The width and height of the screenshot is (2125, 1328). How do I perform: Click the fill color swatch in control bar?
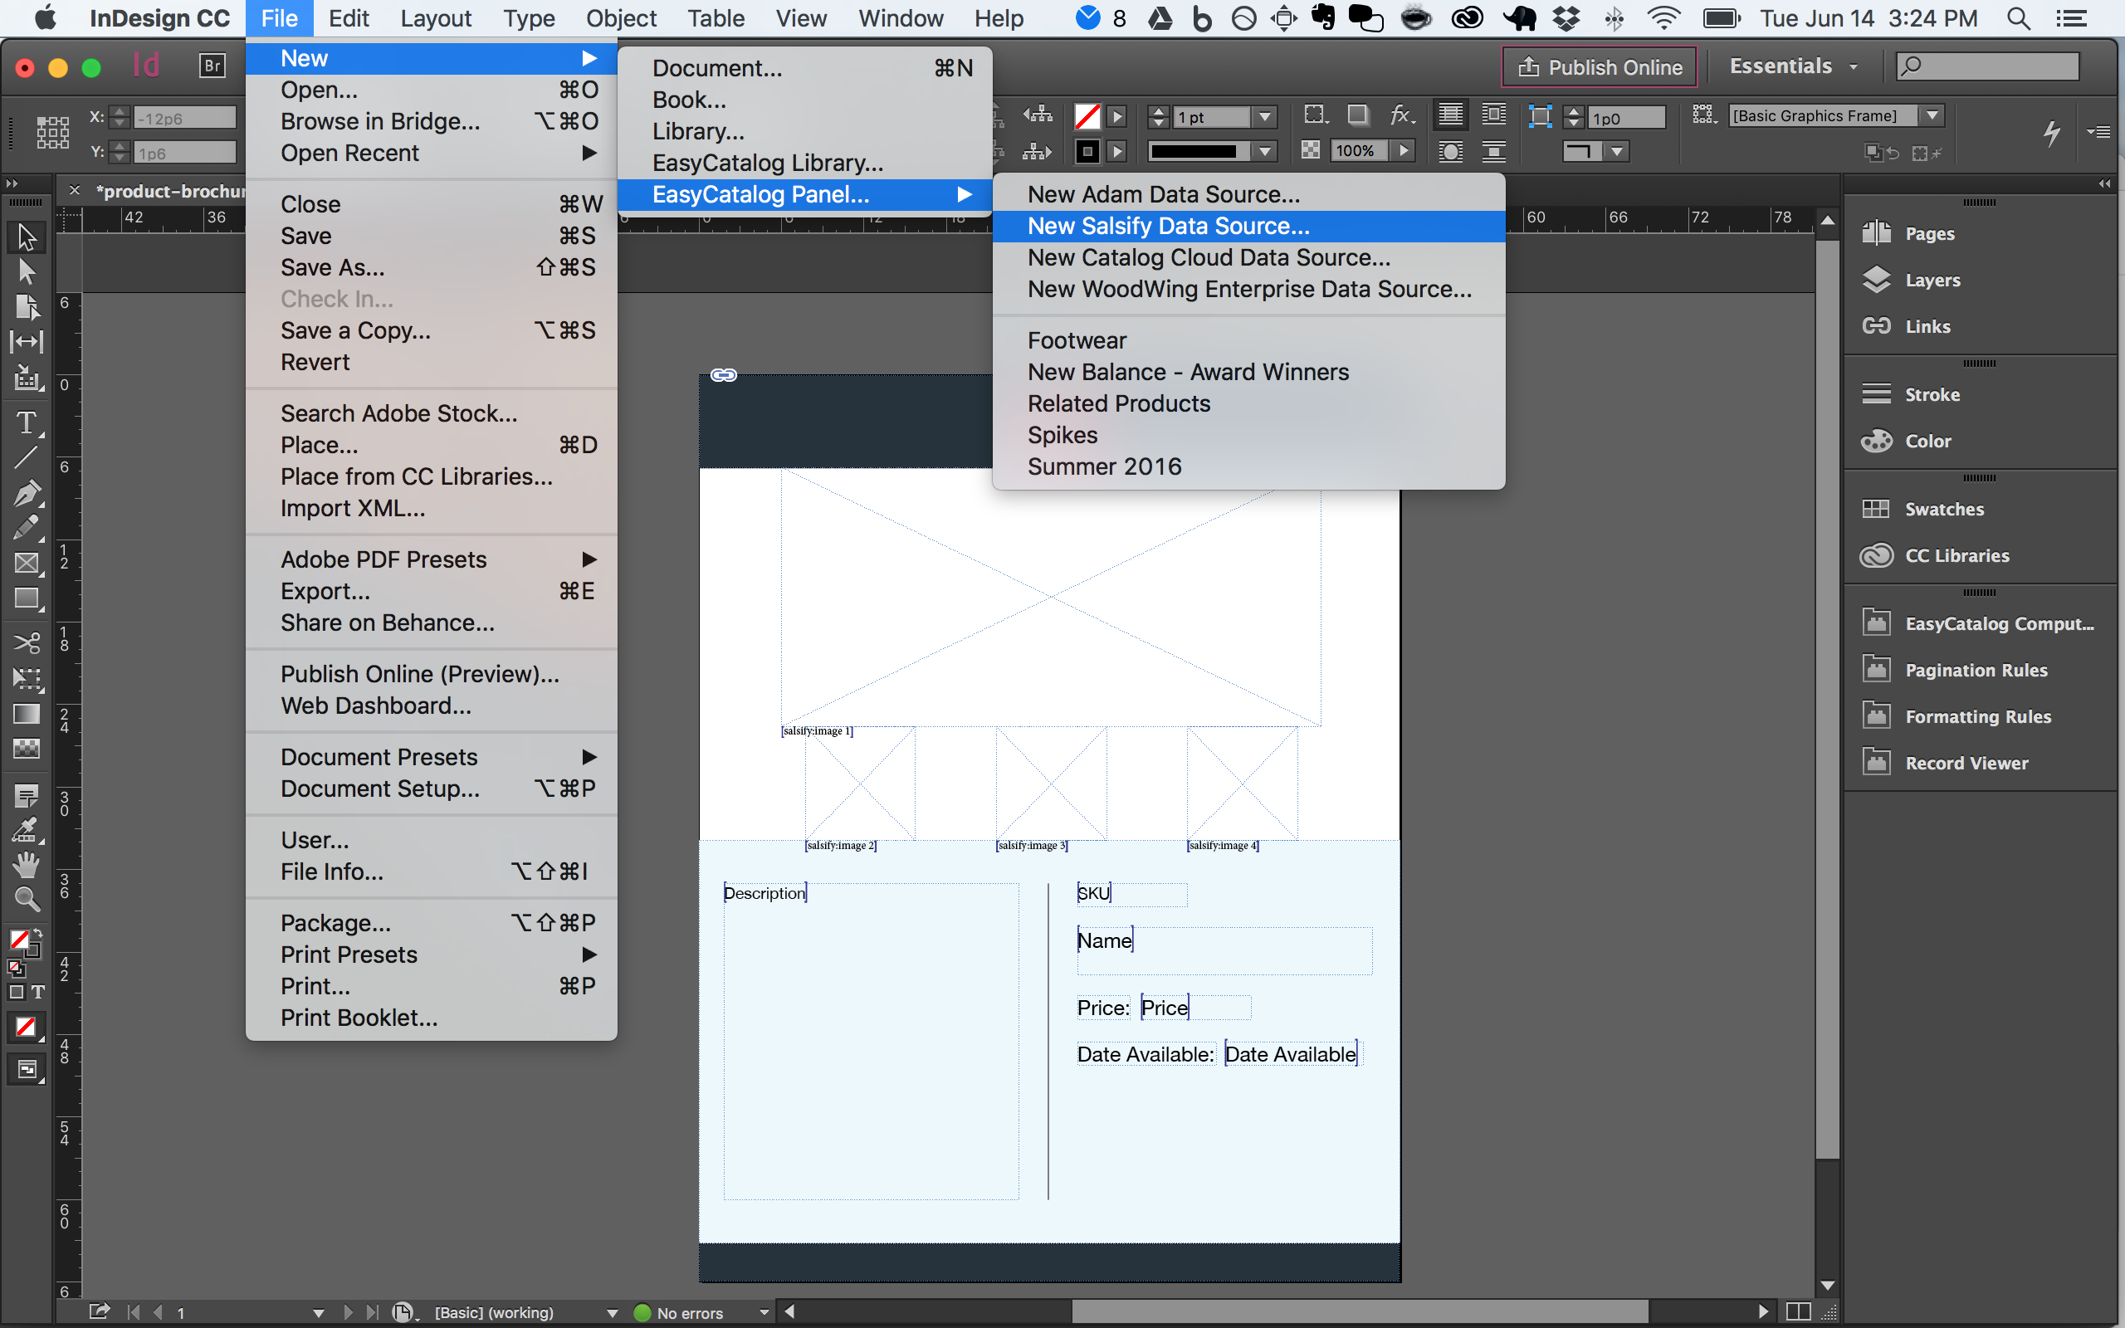point(1087,117)
